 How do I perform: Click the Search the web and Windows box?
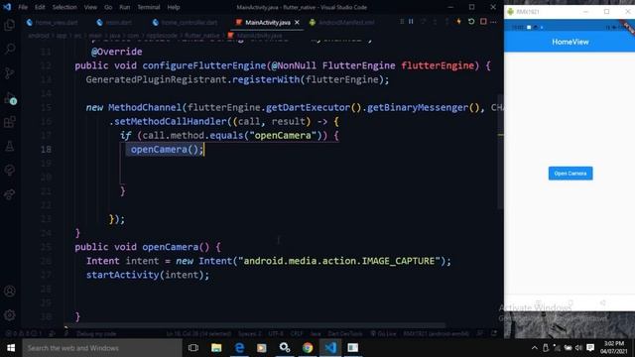click(102, 348)
